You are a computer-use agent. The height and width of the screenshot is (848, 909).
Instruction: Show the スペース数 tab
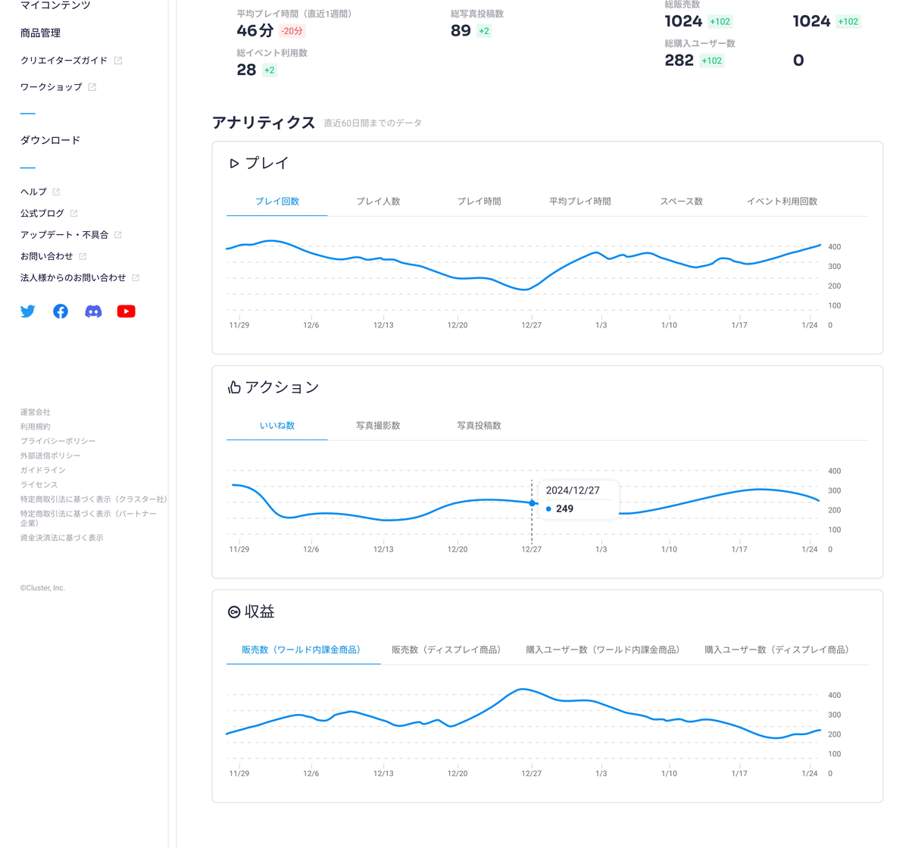pyautogui.click(x=681, y=202)
